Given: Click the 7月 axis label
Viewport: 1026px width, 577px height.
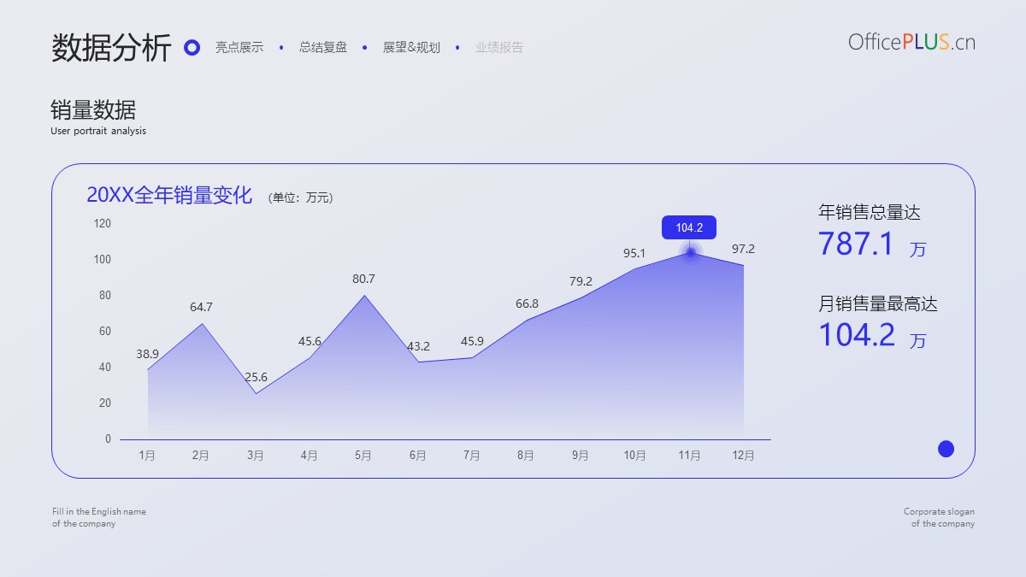Looking at the screenshot, I should tap(472, 456).
